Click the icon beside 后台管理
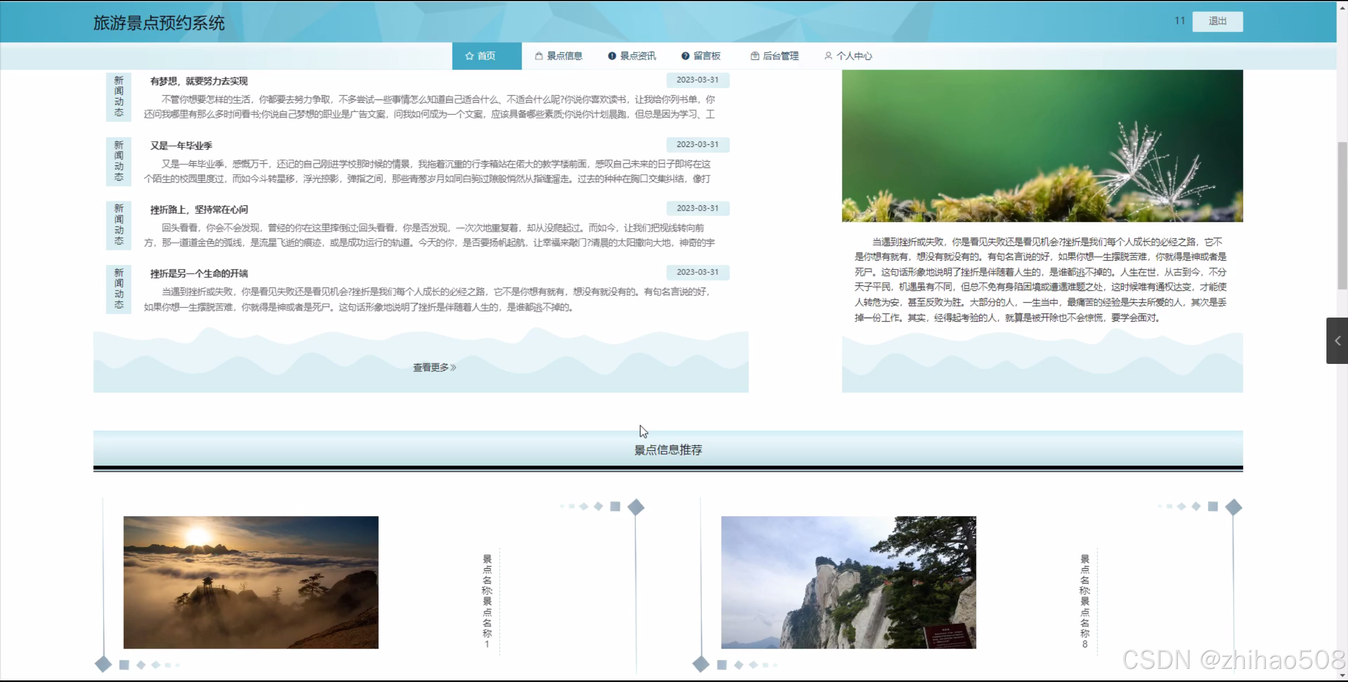 (754, 56)
